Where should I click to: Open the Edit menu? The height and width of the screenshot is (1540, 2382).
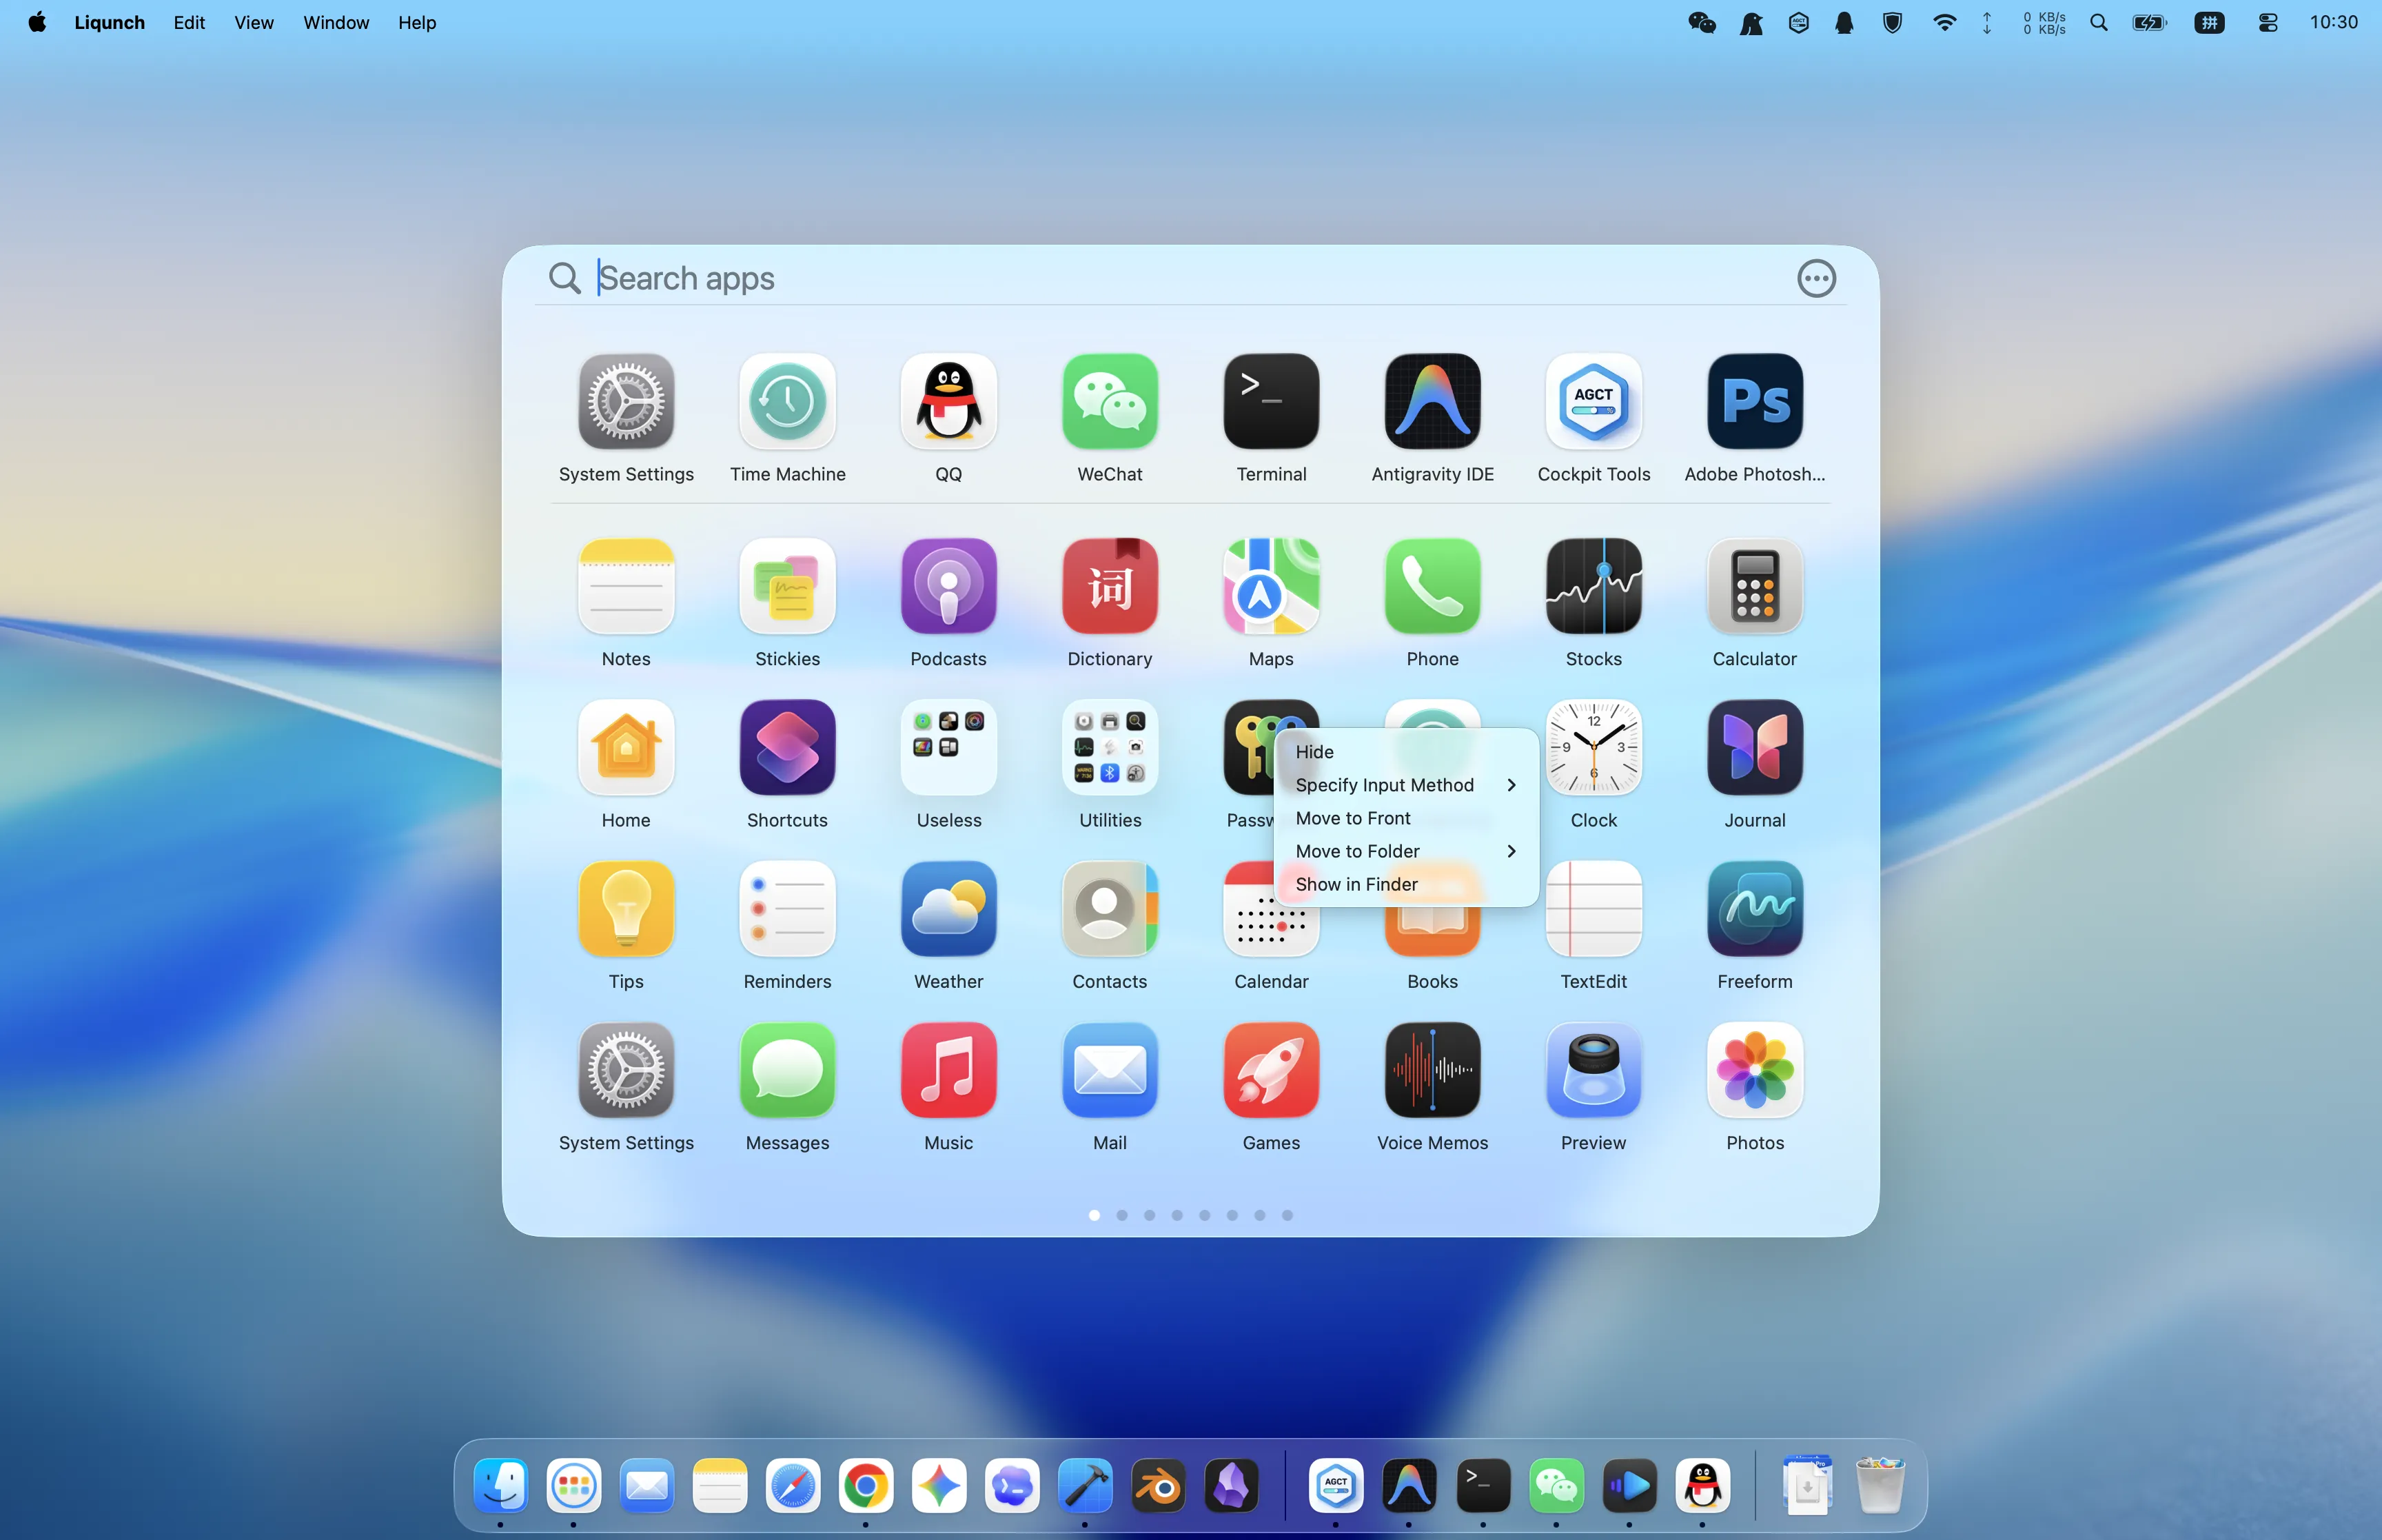click(x=189, y=22)
